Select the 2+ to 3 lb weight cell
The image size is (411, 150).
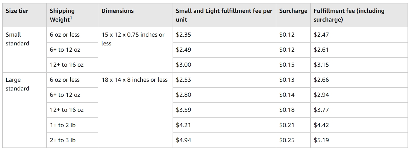click(72, 140)
